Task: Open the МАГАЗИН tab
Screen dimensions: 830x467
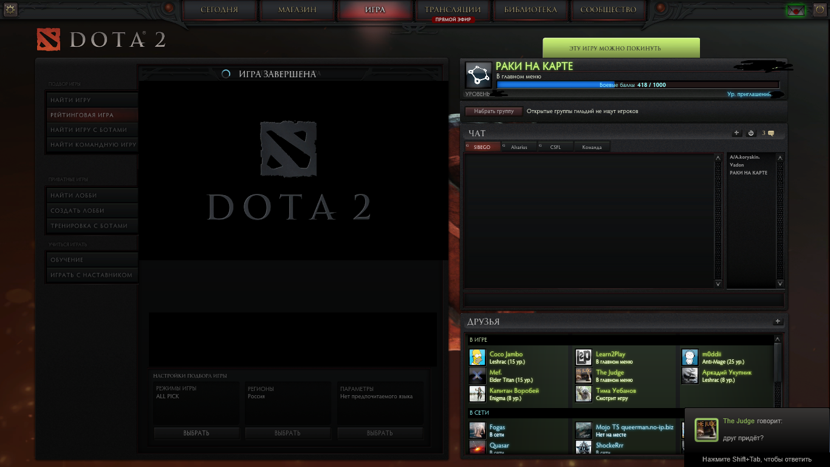Action: pyautogui.click(x=297, y=10)
